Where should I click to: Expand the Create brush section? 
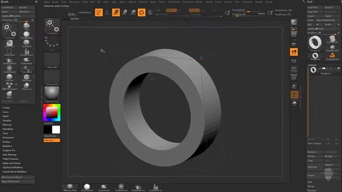pyautogui.click(x=6, y=108)
